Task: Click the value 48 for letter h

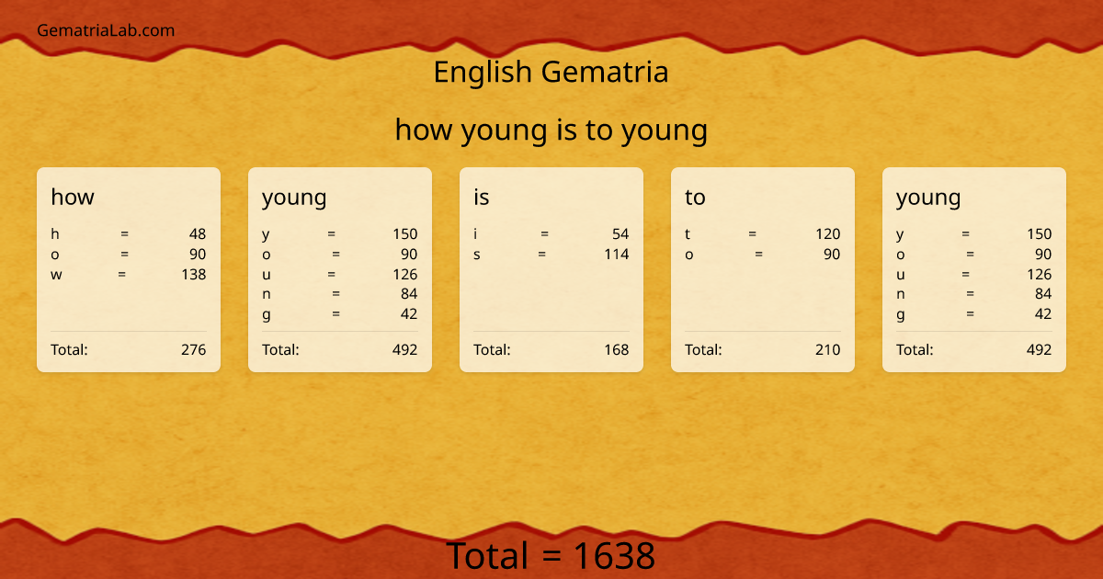Action: 198,233
